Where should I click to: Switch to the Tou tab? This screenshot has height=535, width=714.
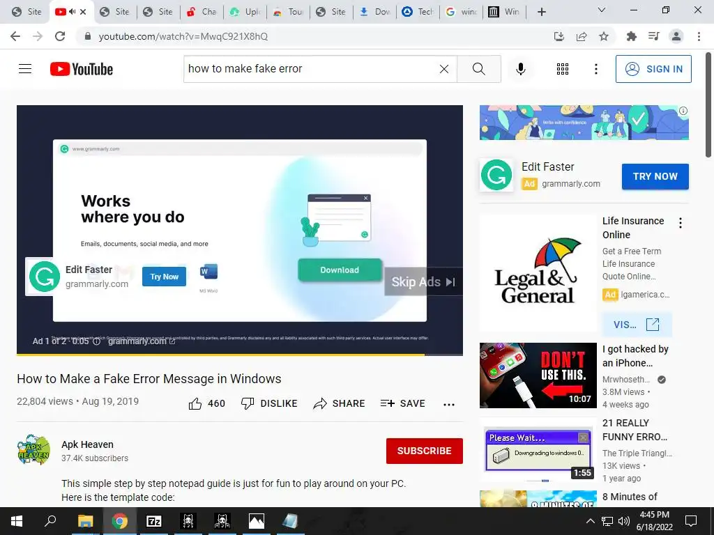288,12
